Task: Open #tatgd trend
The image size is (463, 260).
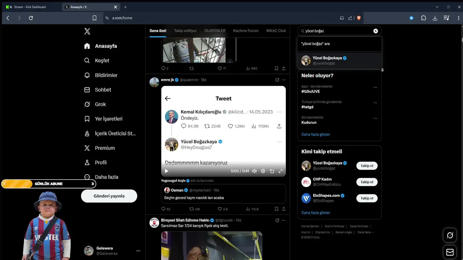Action: 307,107
